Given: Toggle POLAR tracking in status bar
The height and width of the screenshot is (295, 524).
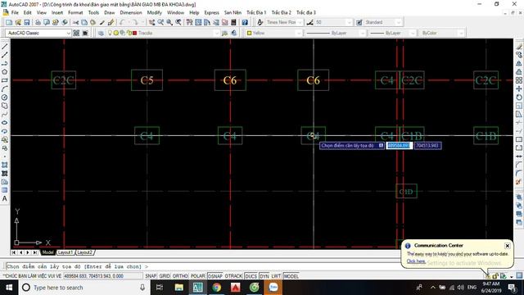Looking at the screenshot, I should (198, 276).
